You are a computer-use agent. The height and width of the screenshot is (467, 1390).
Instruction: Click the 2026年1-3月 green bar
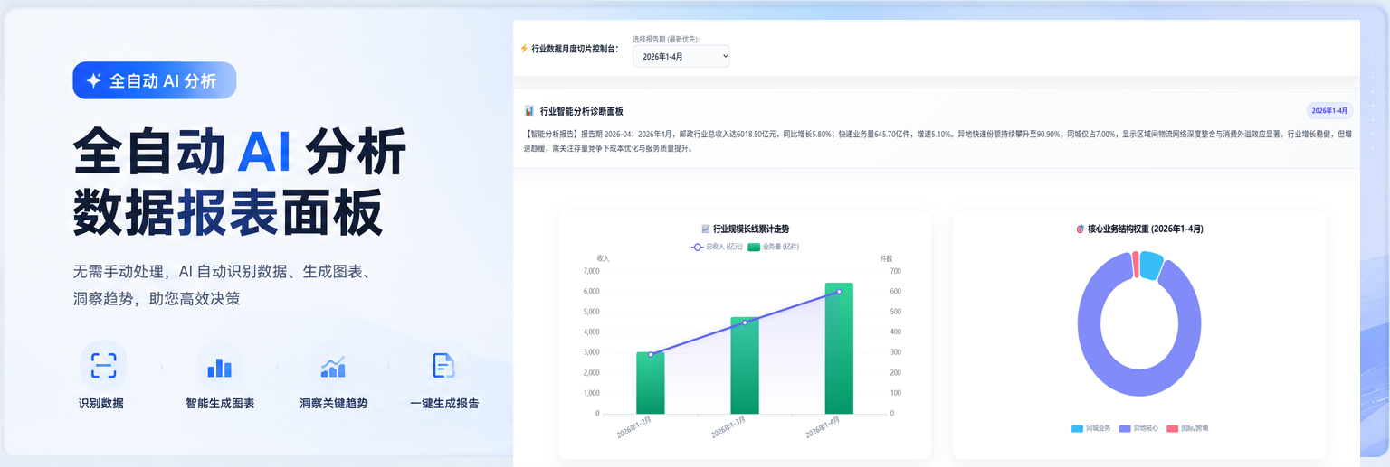pyautogui.click(x=745, y=366)
